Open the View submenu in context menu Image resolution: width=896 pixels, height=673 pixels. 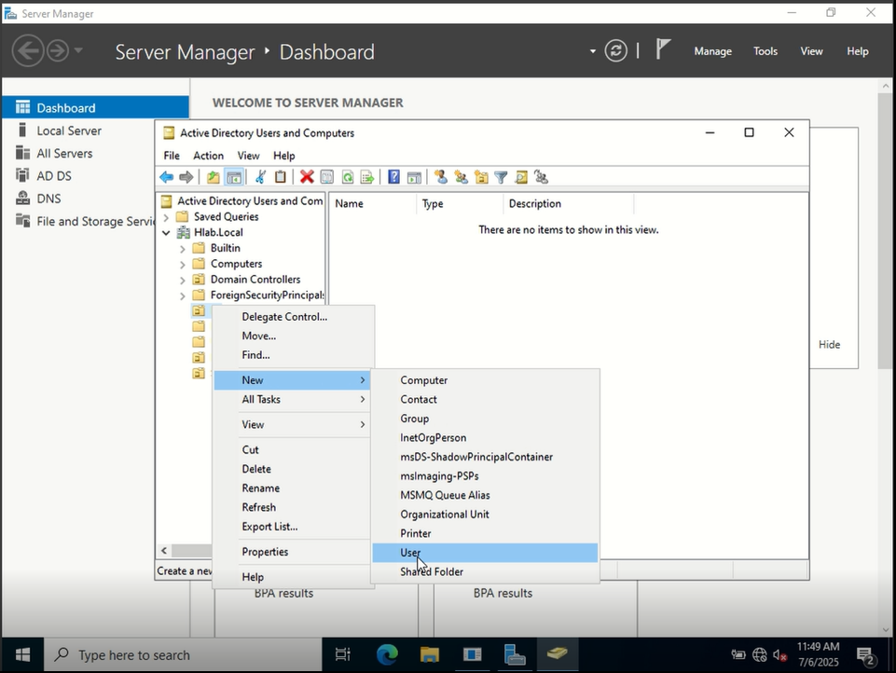(293, 424)
